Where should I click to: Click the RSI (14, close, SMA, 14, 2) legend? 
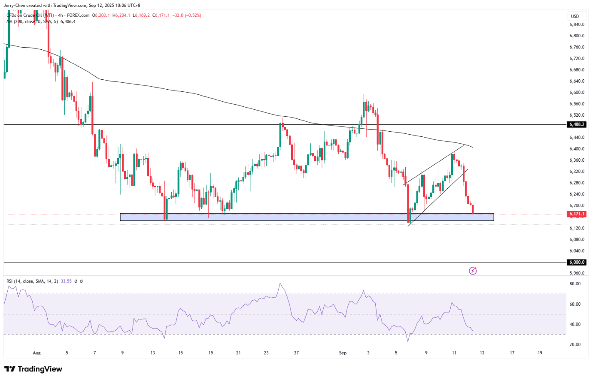coord(32,281)
